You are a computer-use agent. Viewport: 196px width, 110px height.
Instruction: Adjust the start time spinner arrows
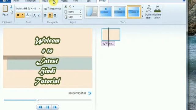[x=80, y=12]
